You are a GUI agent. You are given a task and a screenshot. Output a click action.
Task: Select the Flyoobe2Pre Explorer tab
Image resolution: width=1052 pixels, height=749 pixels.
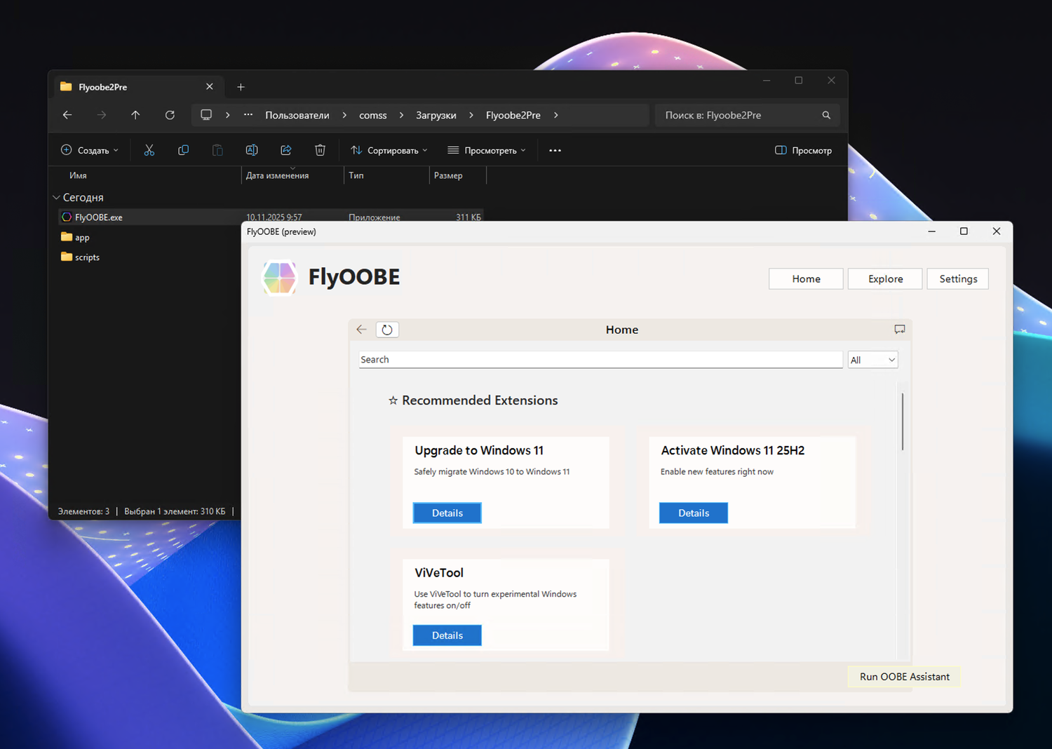137,87
